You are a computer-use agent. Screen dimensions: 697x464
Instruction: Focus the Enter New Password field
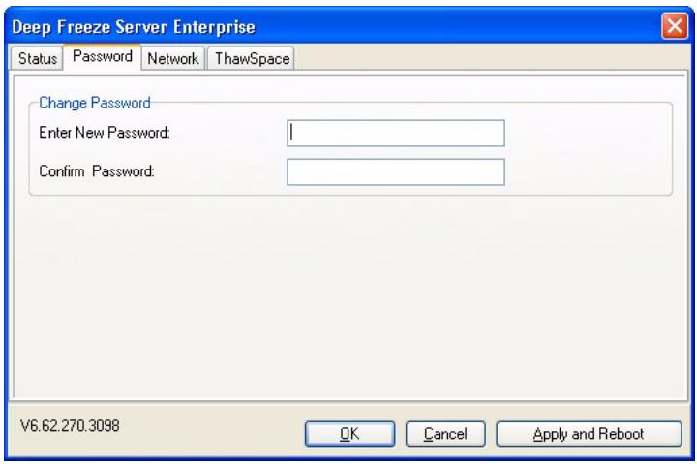(x=396, y=133)
